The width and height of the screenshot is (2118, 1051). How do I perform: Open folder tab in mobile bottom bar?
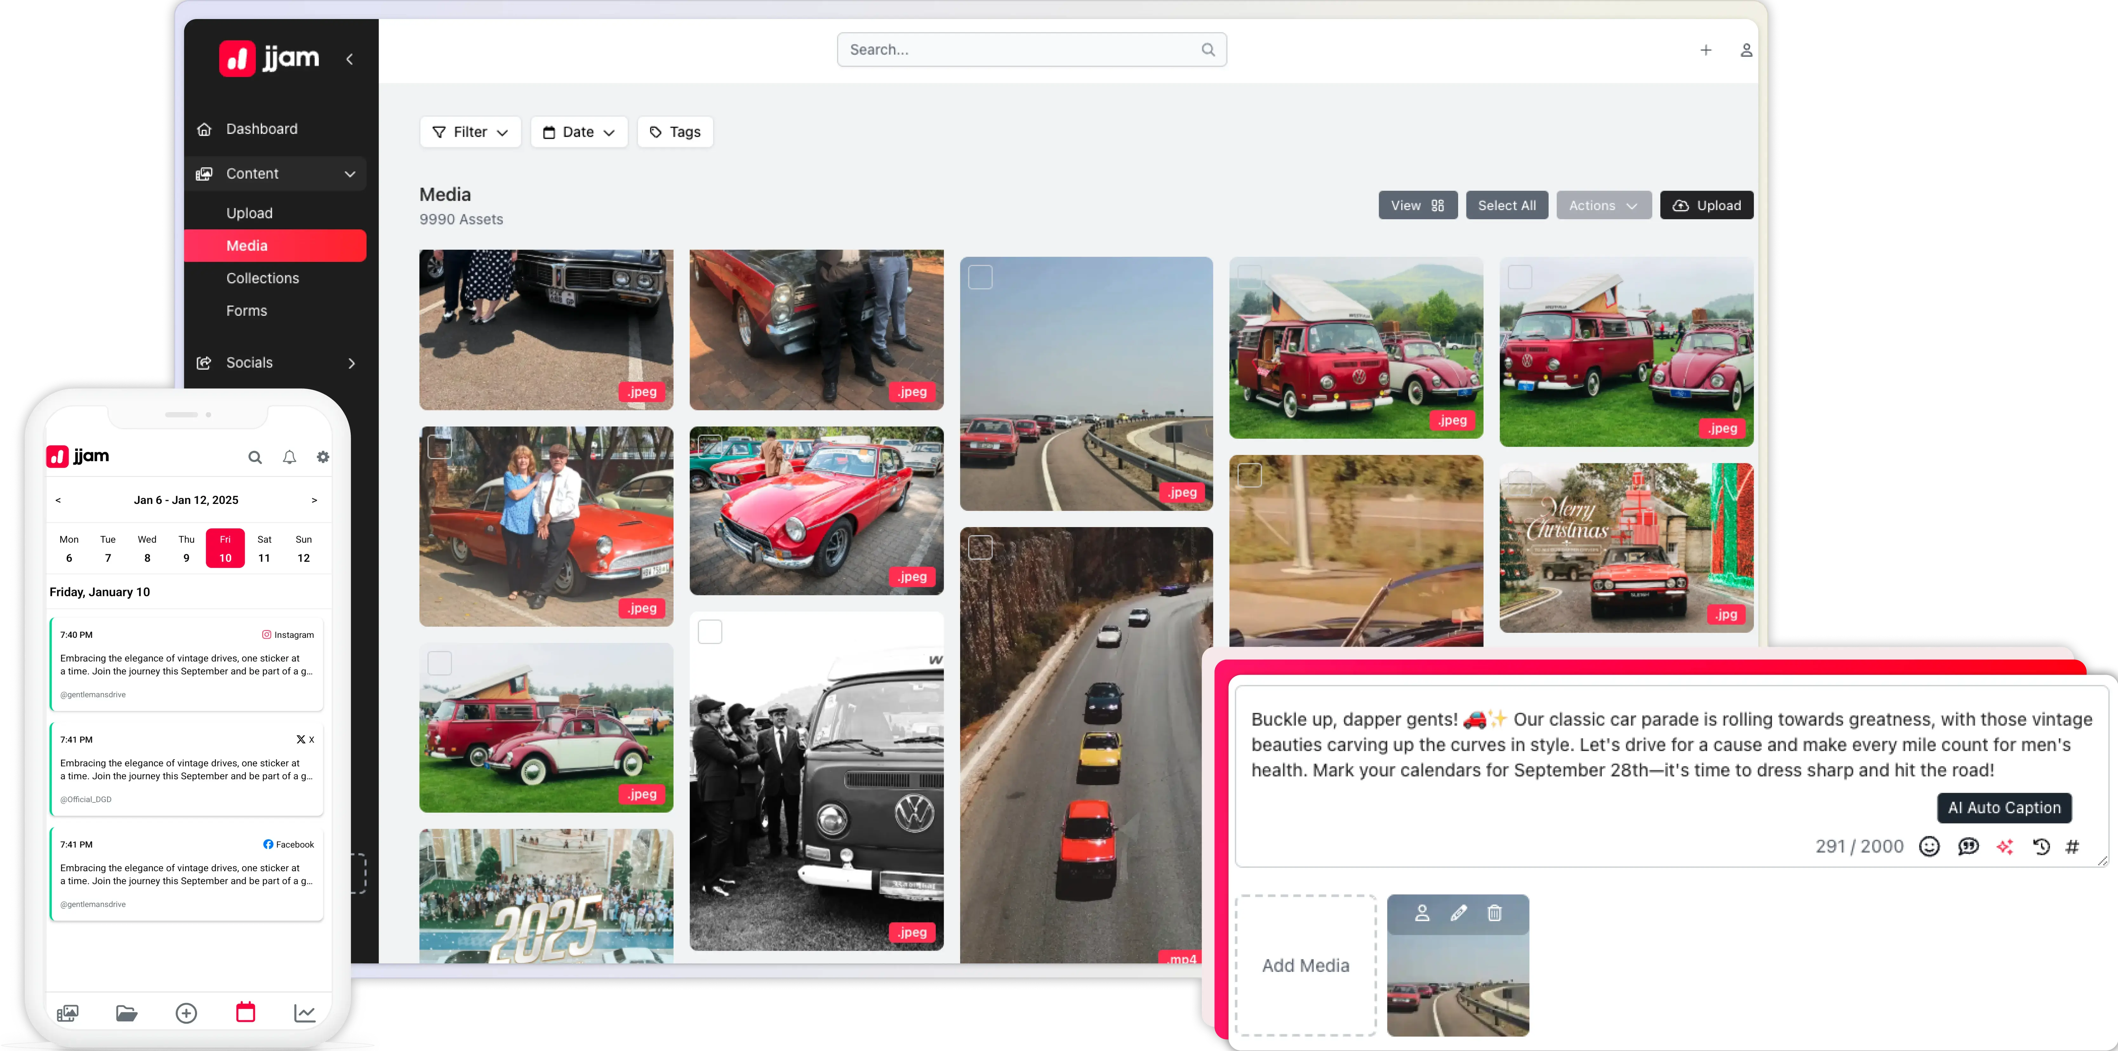[x=127, y=1013]
